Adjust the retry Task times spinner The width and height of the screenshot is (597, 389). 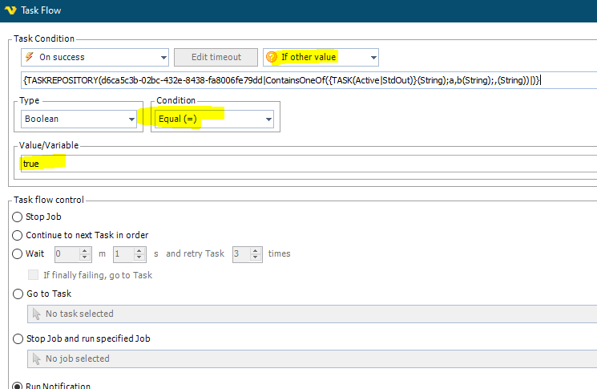click(x=257, y=253)
